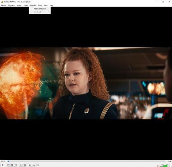This screenshot has width=172, height=167.
Task: Skip to the next media track
Action: coord(16,165)
